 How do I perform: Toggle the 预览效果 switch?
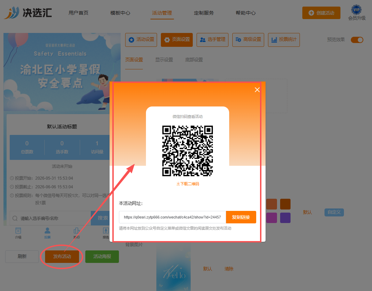[357, 40]
